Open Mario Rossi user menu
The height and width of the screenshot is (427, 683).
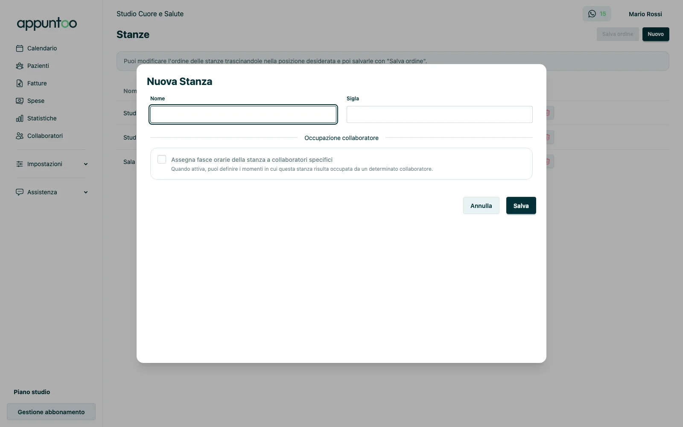click(645, 14)
